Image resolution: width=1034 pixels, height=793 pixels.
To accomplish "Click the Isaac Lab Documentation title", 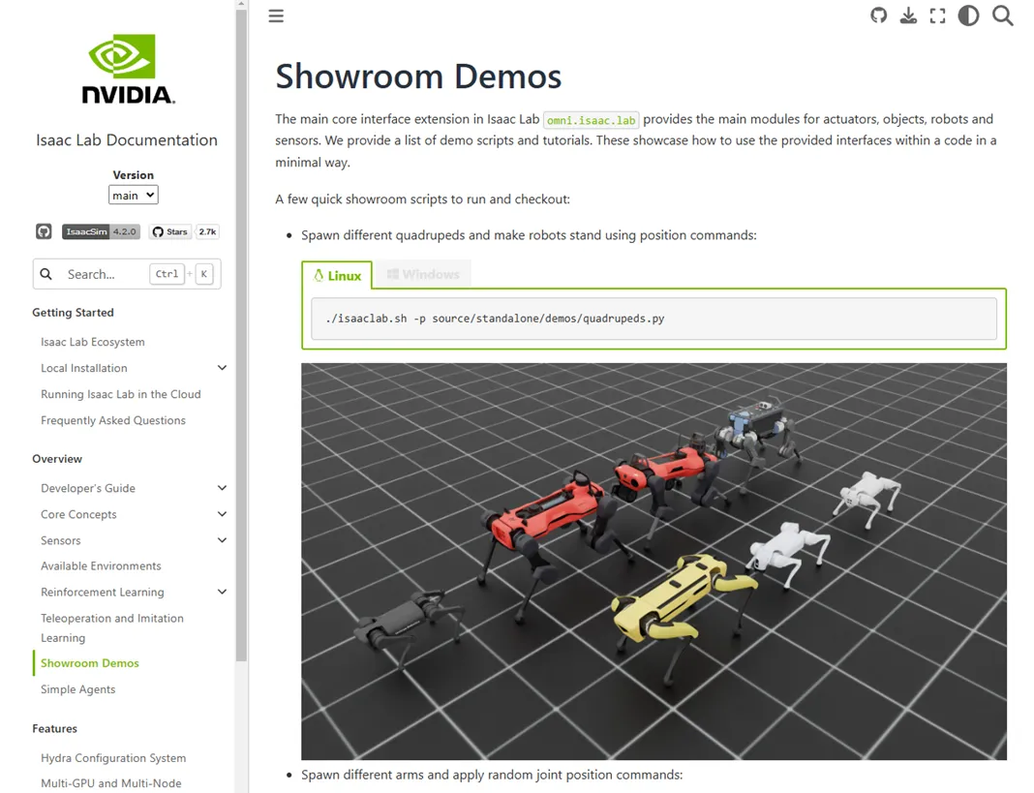I will tap(127, 139).
